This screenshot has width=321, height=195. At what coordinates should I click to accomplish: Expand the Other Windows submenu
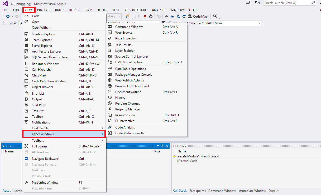[x=64, y=134]
